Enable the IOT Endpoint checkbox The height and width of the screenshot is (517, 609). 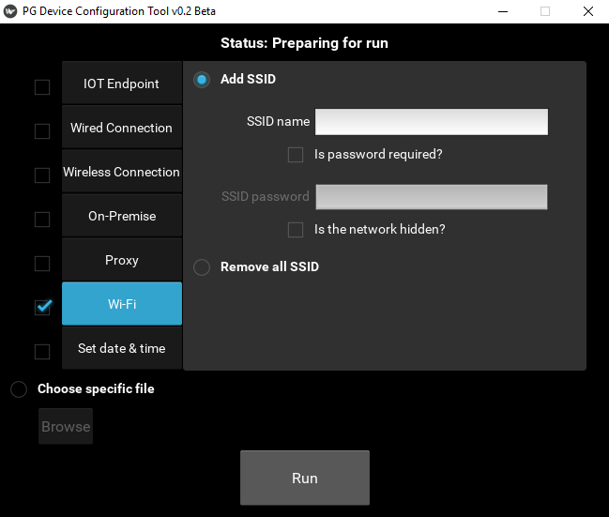click(x=42, y=87)
